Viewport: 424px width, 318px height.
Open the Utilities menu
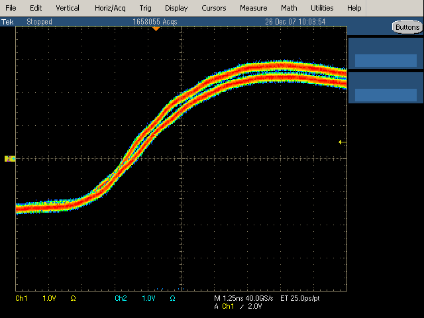tap(322, 8)
